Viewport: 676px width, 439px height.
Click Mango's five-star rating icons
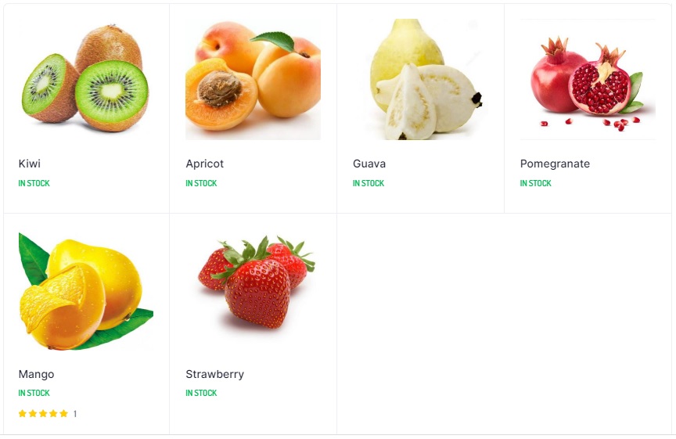(x=43, y=413)
